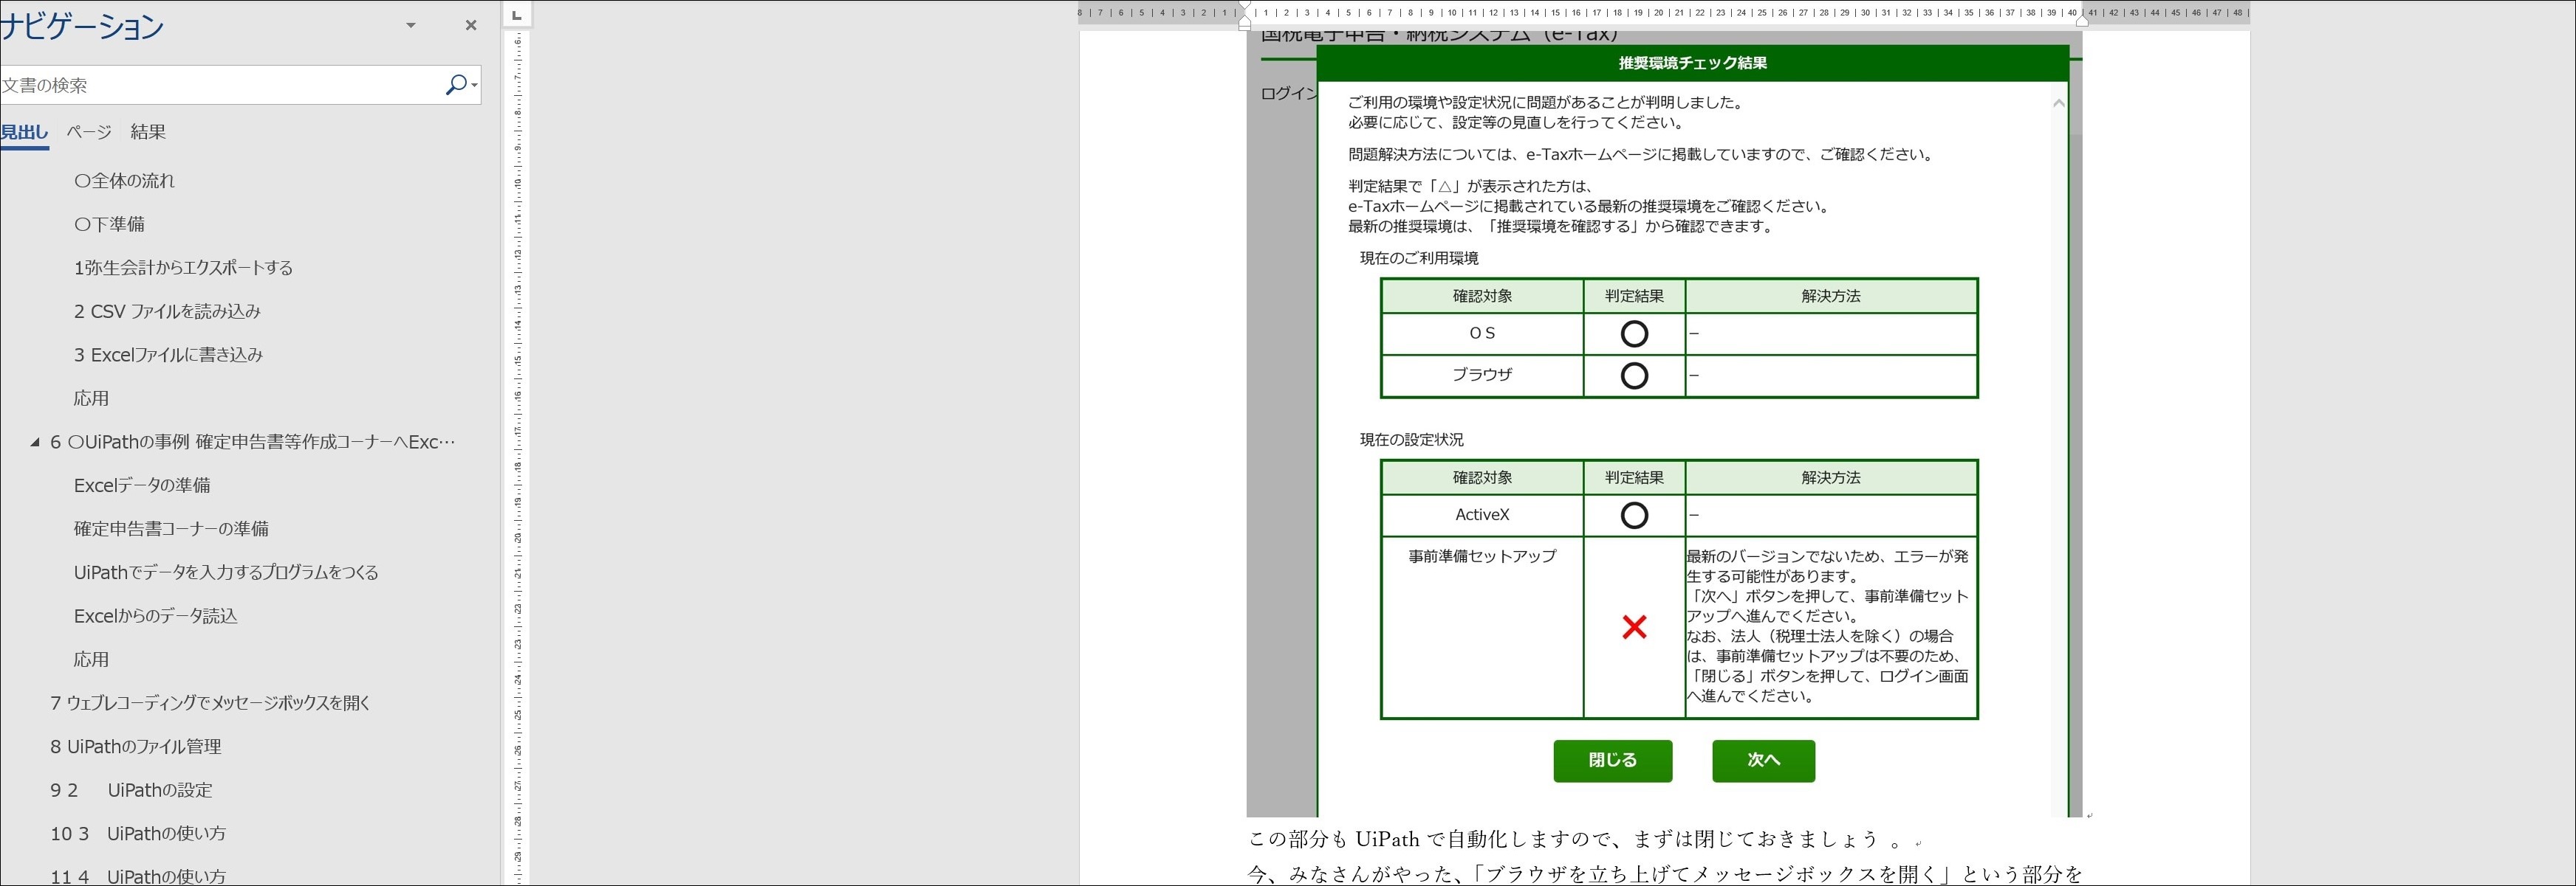The image size is (2576, 886).
Task: Close the ナビゲーション pane
Action: 471,25
